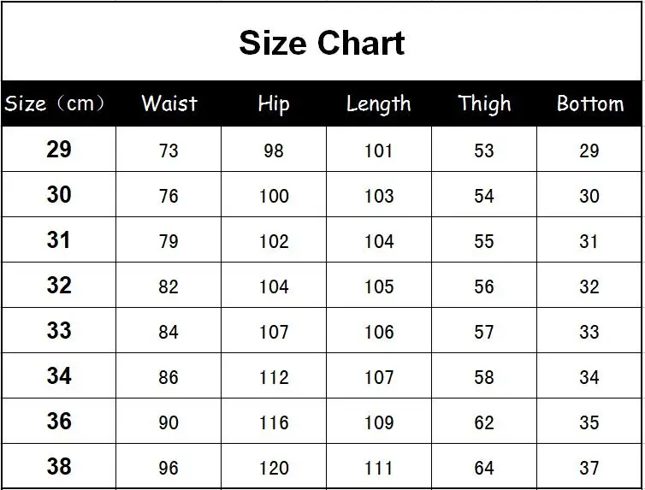Image resolution: width=645 pixels, height=490 pixels.
Task: Select length value 109 cell
Action: 379,421
